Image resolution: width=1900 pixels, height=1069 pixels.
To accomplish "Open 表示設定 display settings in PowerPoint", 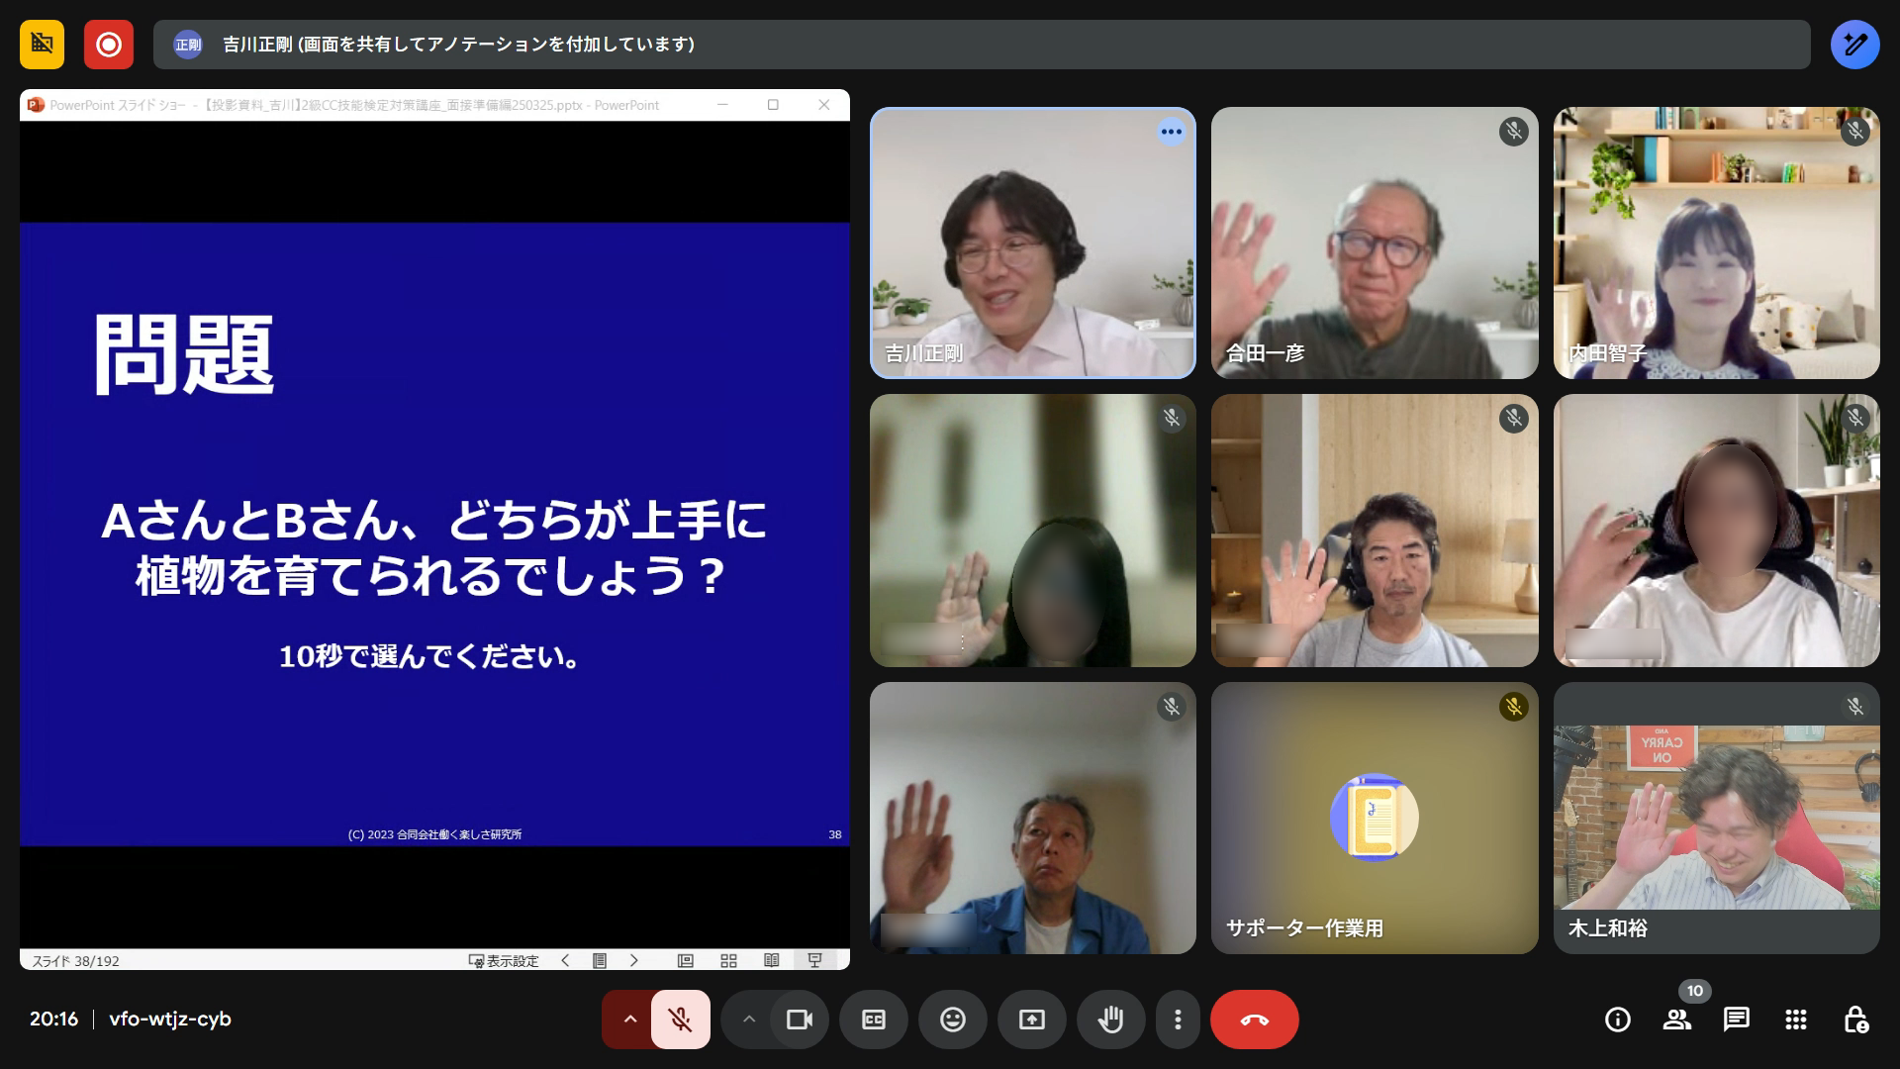I will click(x=504, y=960).
